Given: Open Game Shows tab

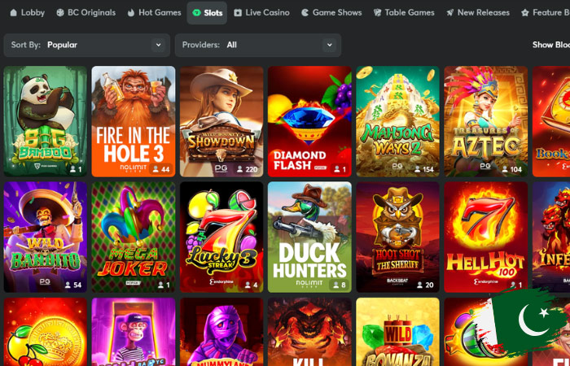Looking at the screenshot, I should (331, 13).
